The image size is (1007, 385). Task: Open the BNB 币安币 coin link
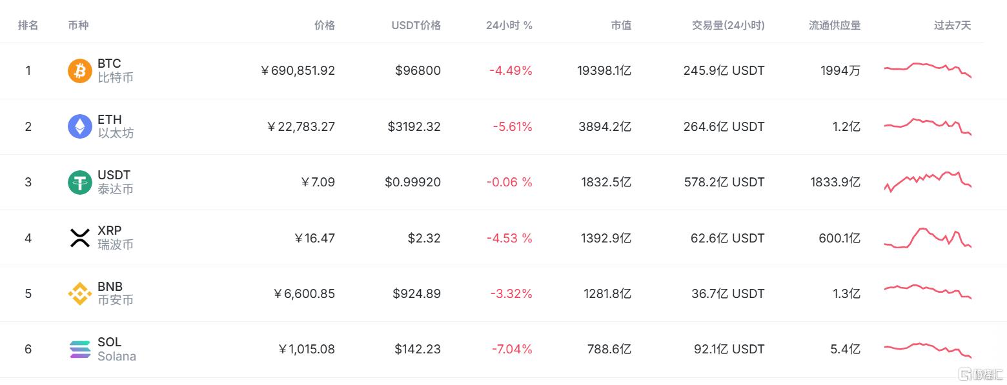(x=116, y=293)
